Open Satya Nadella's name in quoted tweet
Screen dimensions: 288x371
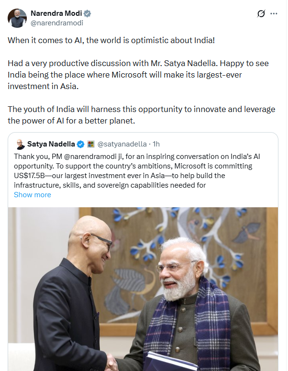point(51,144)
